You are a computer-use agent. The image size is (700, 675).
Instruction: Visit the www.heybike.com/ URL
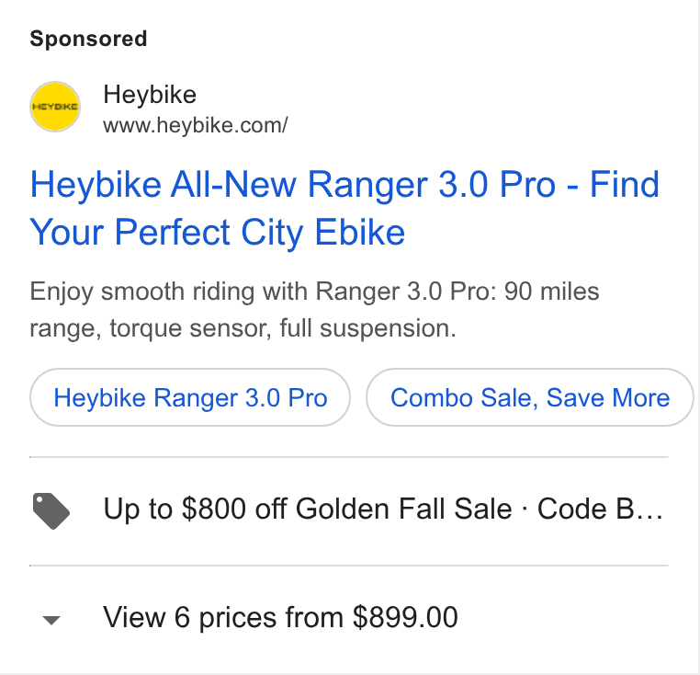(x=196, y=125)
